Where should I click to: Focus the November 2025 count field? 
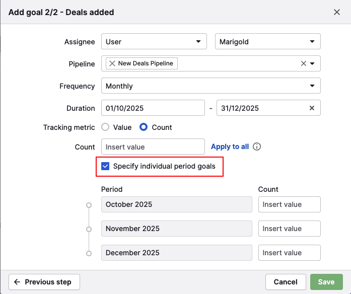click(290, 229)
